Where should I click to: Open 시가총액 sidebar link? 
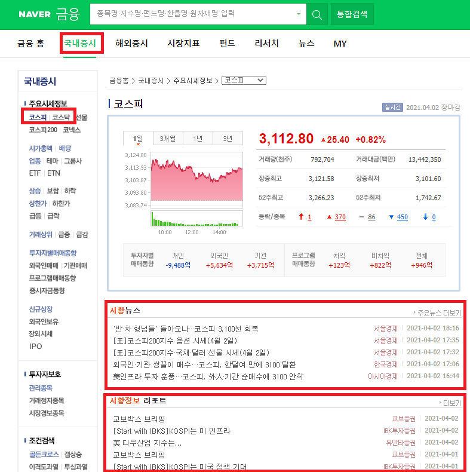pos(41,148)
